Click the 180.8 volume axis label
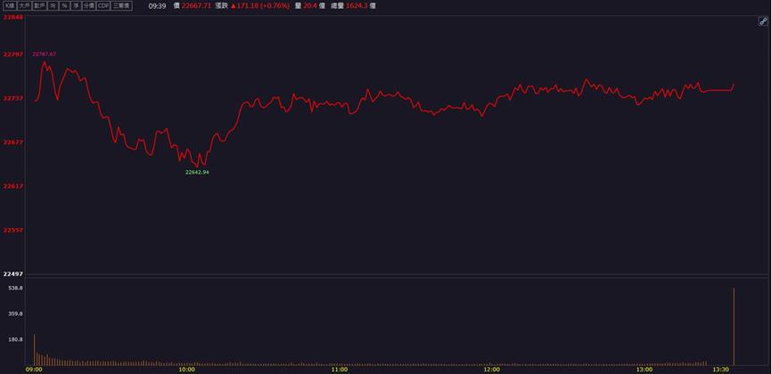 pyautogui.click(x=16, y=339)
